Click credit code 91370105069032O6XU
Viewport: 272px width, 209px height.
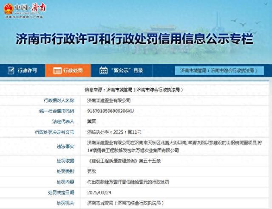pos(110,111)
